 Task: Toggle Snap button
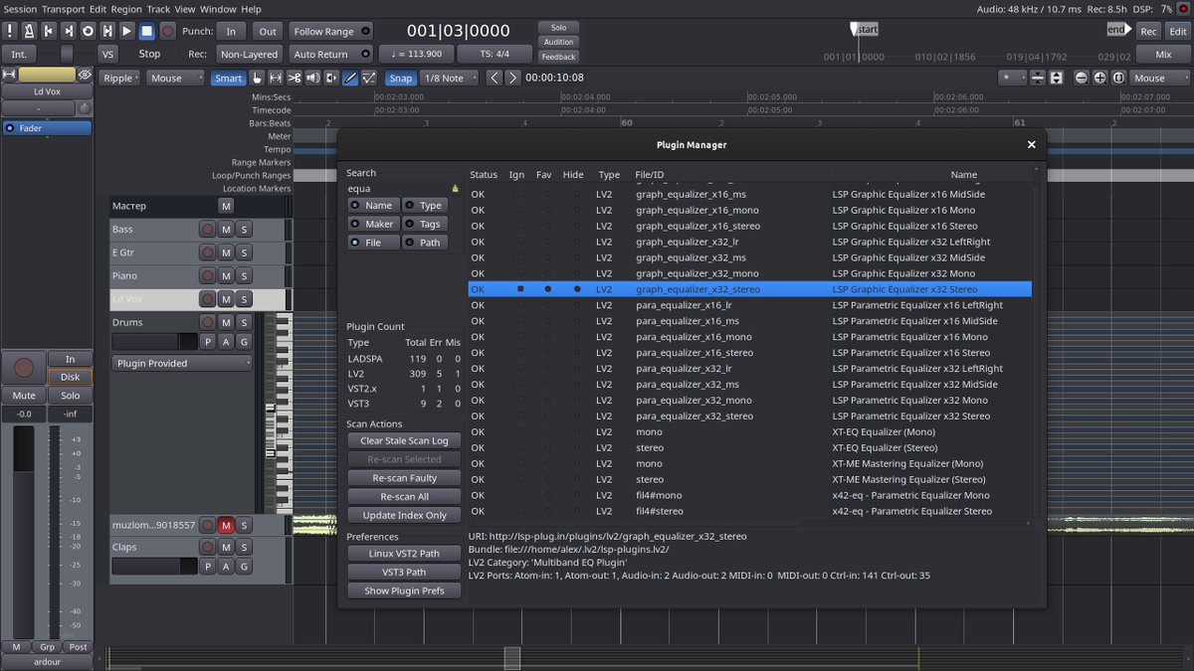[x=401, y=78]
